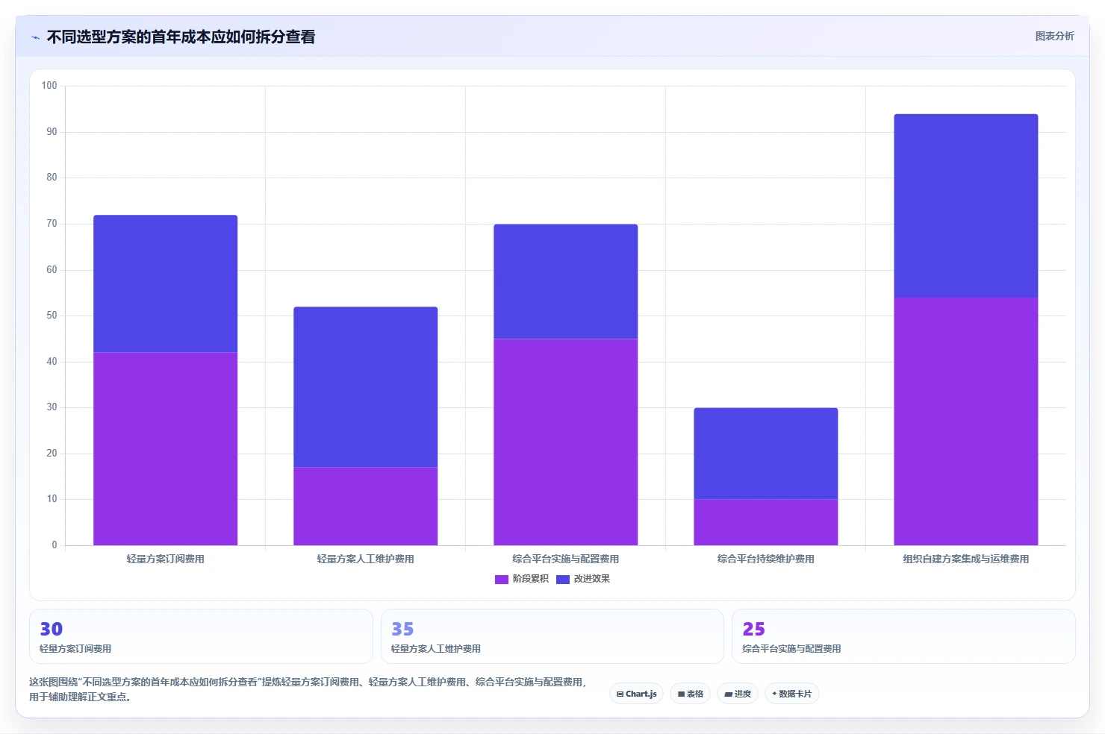
Task: Click the y-axis value 100
Action: pos(49,86)
